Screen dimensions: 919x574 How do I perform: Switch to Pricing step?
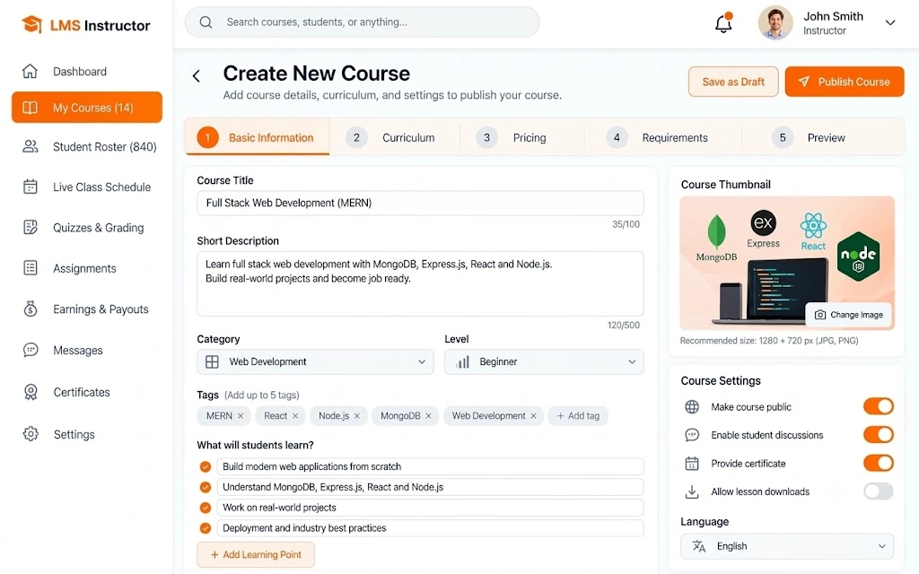pos(511,137)
